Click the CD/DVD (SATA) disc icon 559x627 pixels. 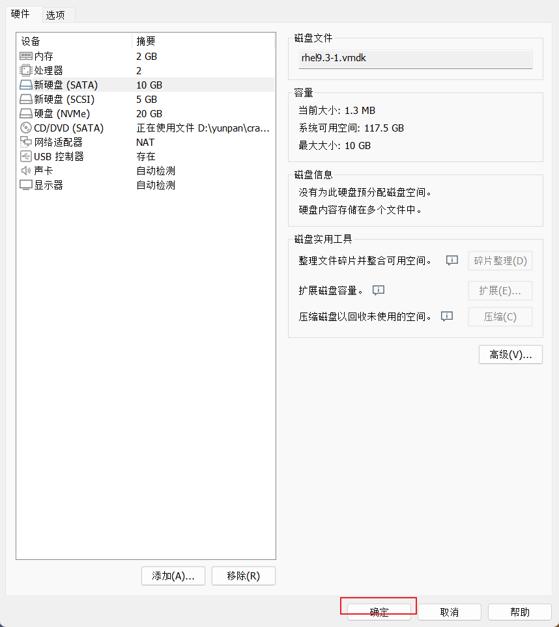[26, 128]
